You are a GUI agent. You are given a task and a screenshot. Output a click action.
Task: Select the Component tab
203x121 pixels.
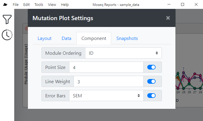94,38
